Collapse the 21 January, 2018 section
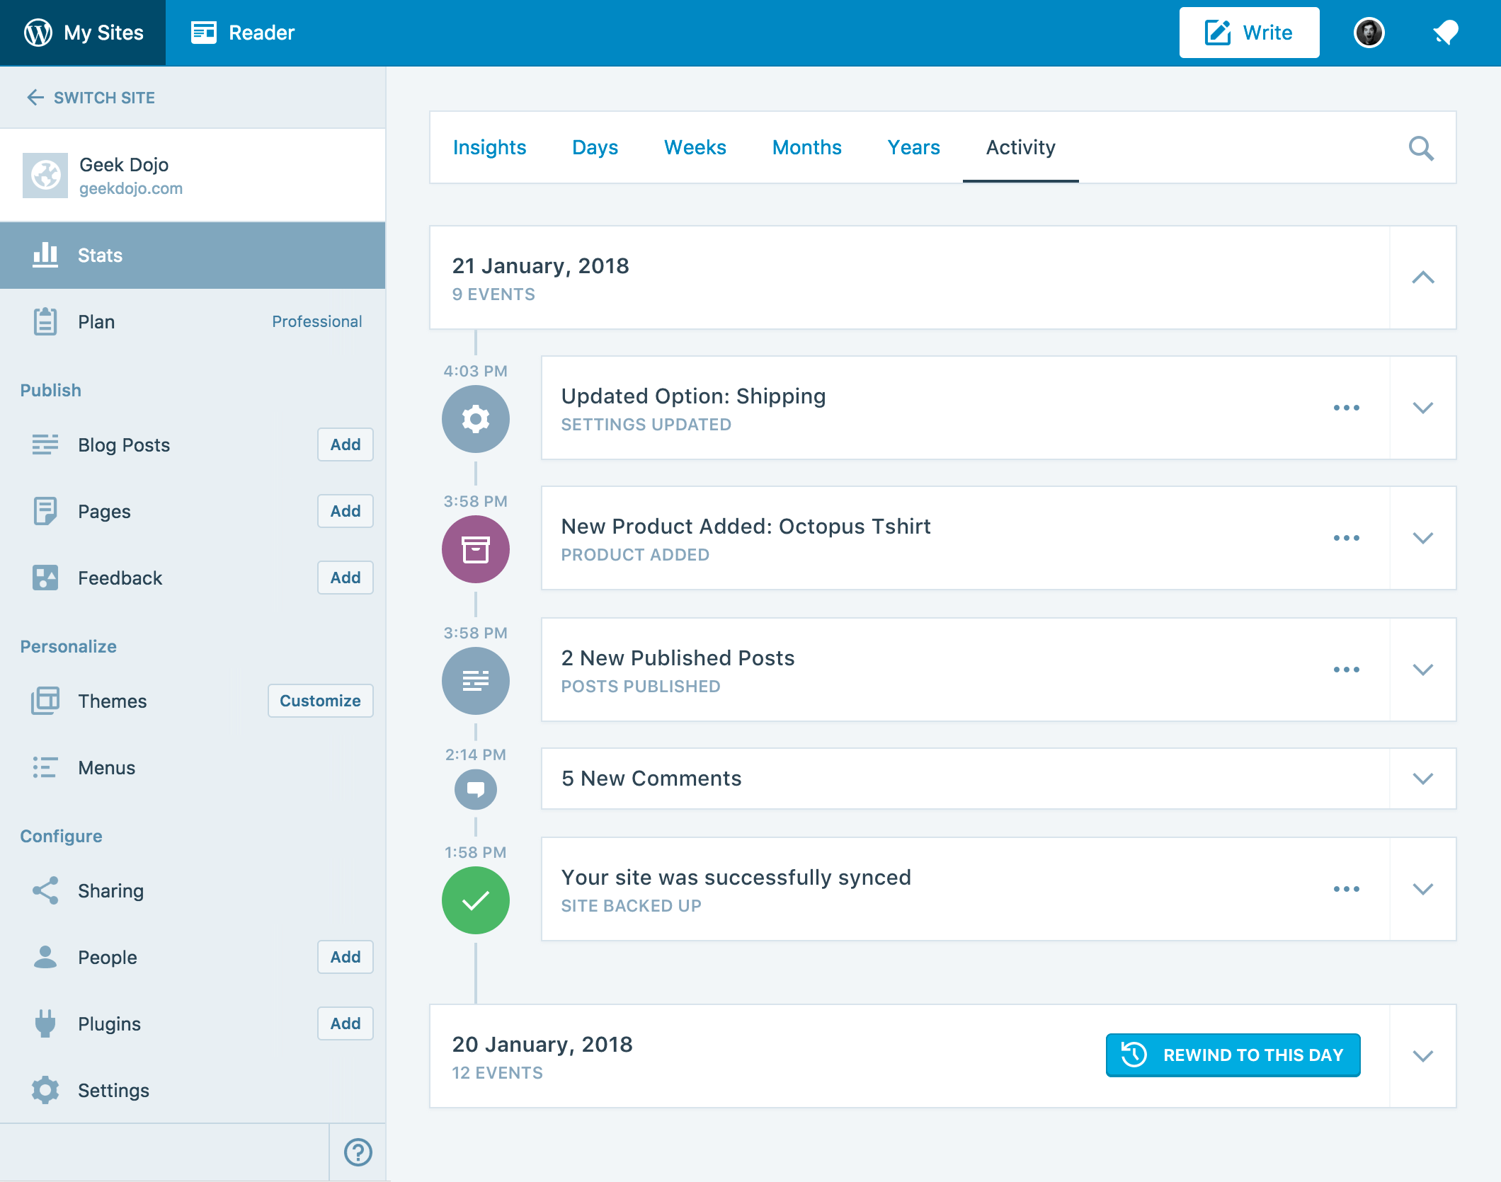 tap(1422, 277)
